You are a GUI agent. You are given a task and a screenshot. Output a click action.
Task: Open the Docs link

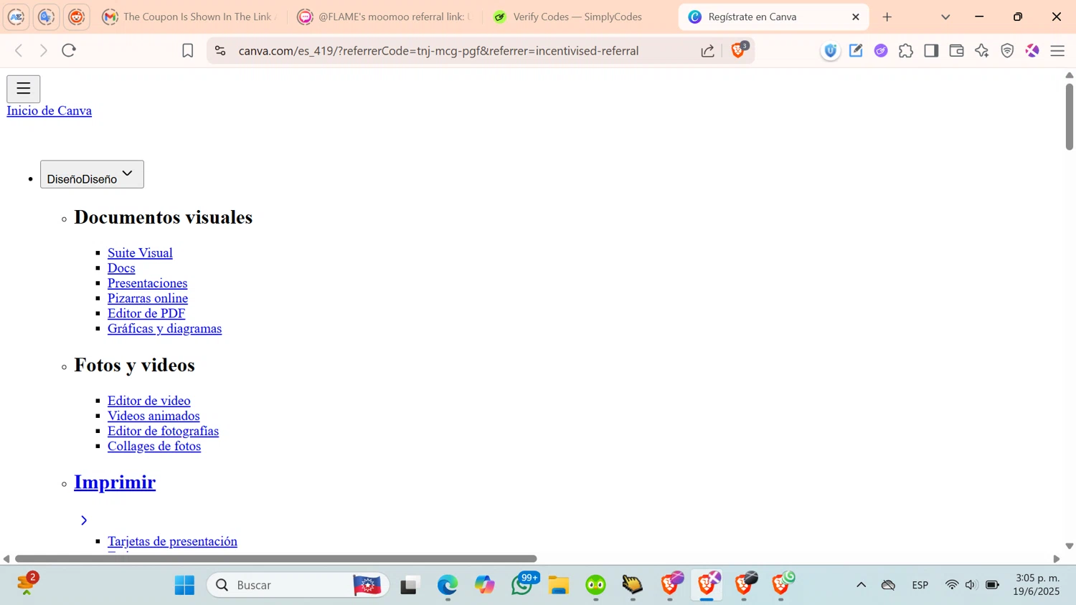(x=121, y=267)
